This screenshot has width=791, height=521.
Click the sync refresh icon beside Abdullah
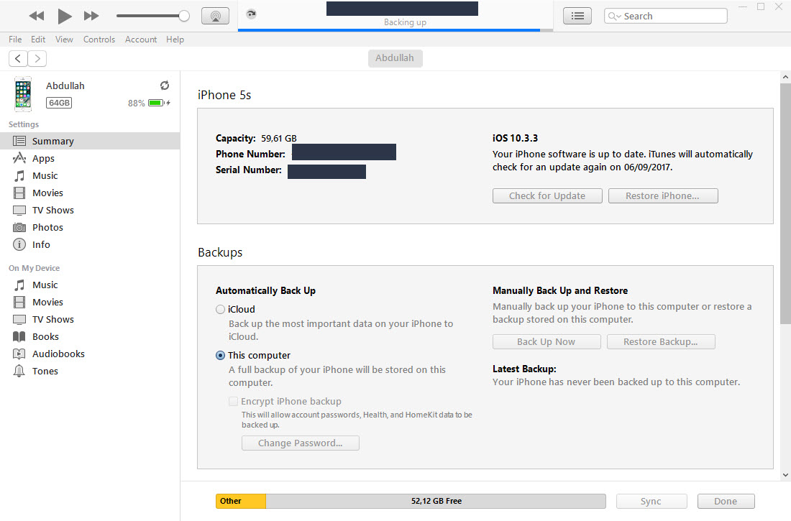[165, 85]
